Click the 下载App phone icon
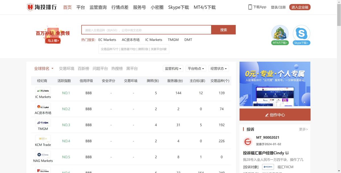The image size is (341, 173). tap(250, 7)
